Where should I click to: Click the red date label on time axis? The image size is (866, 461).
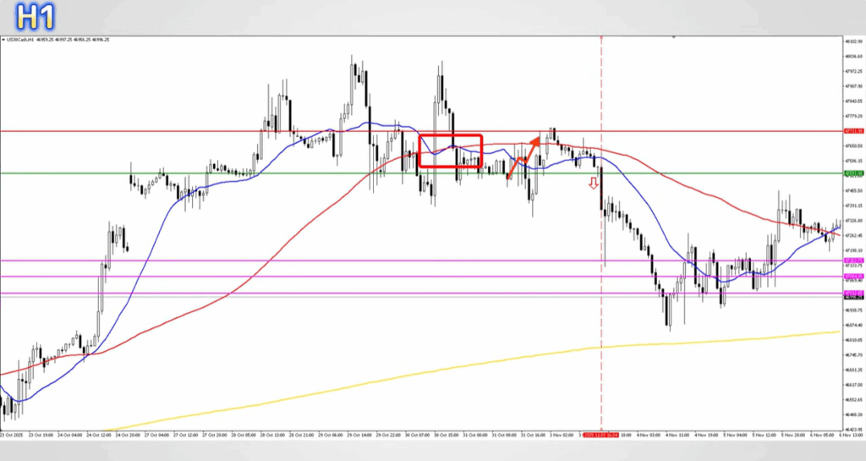tap(600, 436)
